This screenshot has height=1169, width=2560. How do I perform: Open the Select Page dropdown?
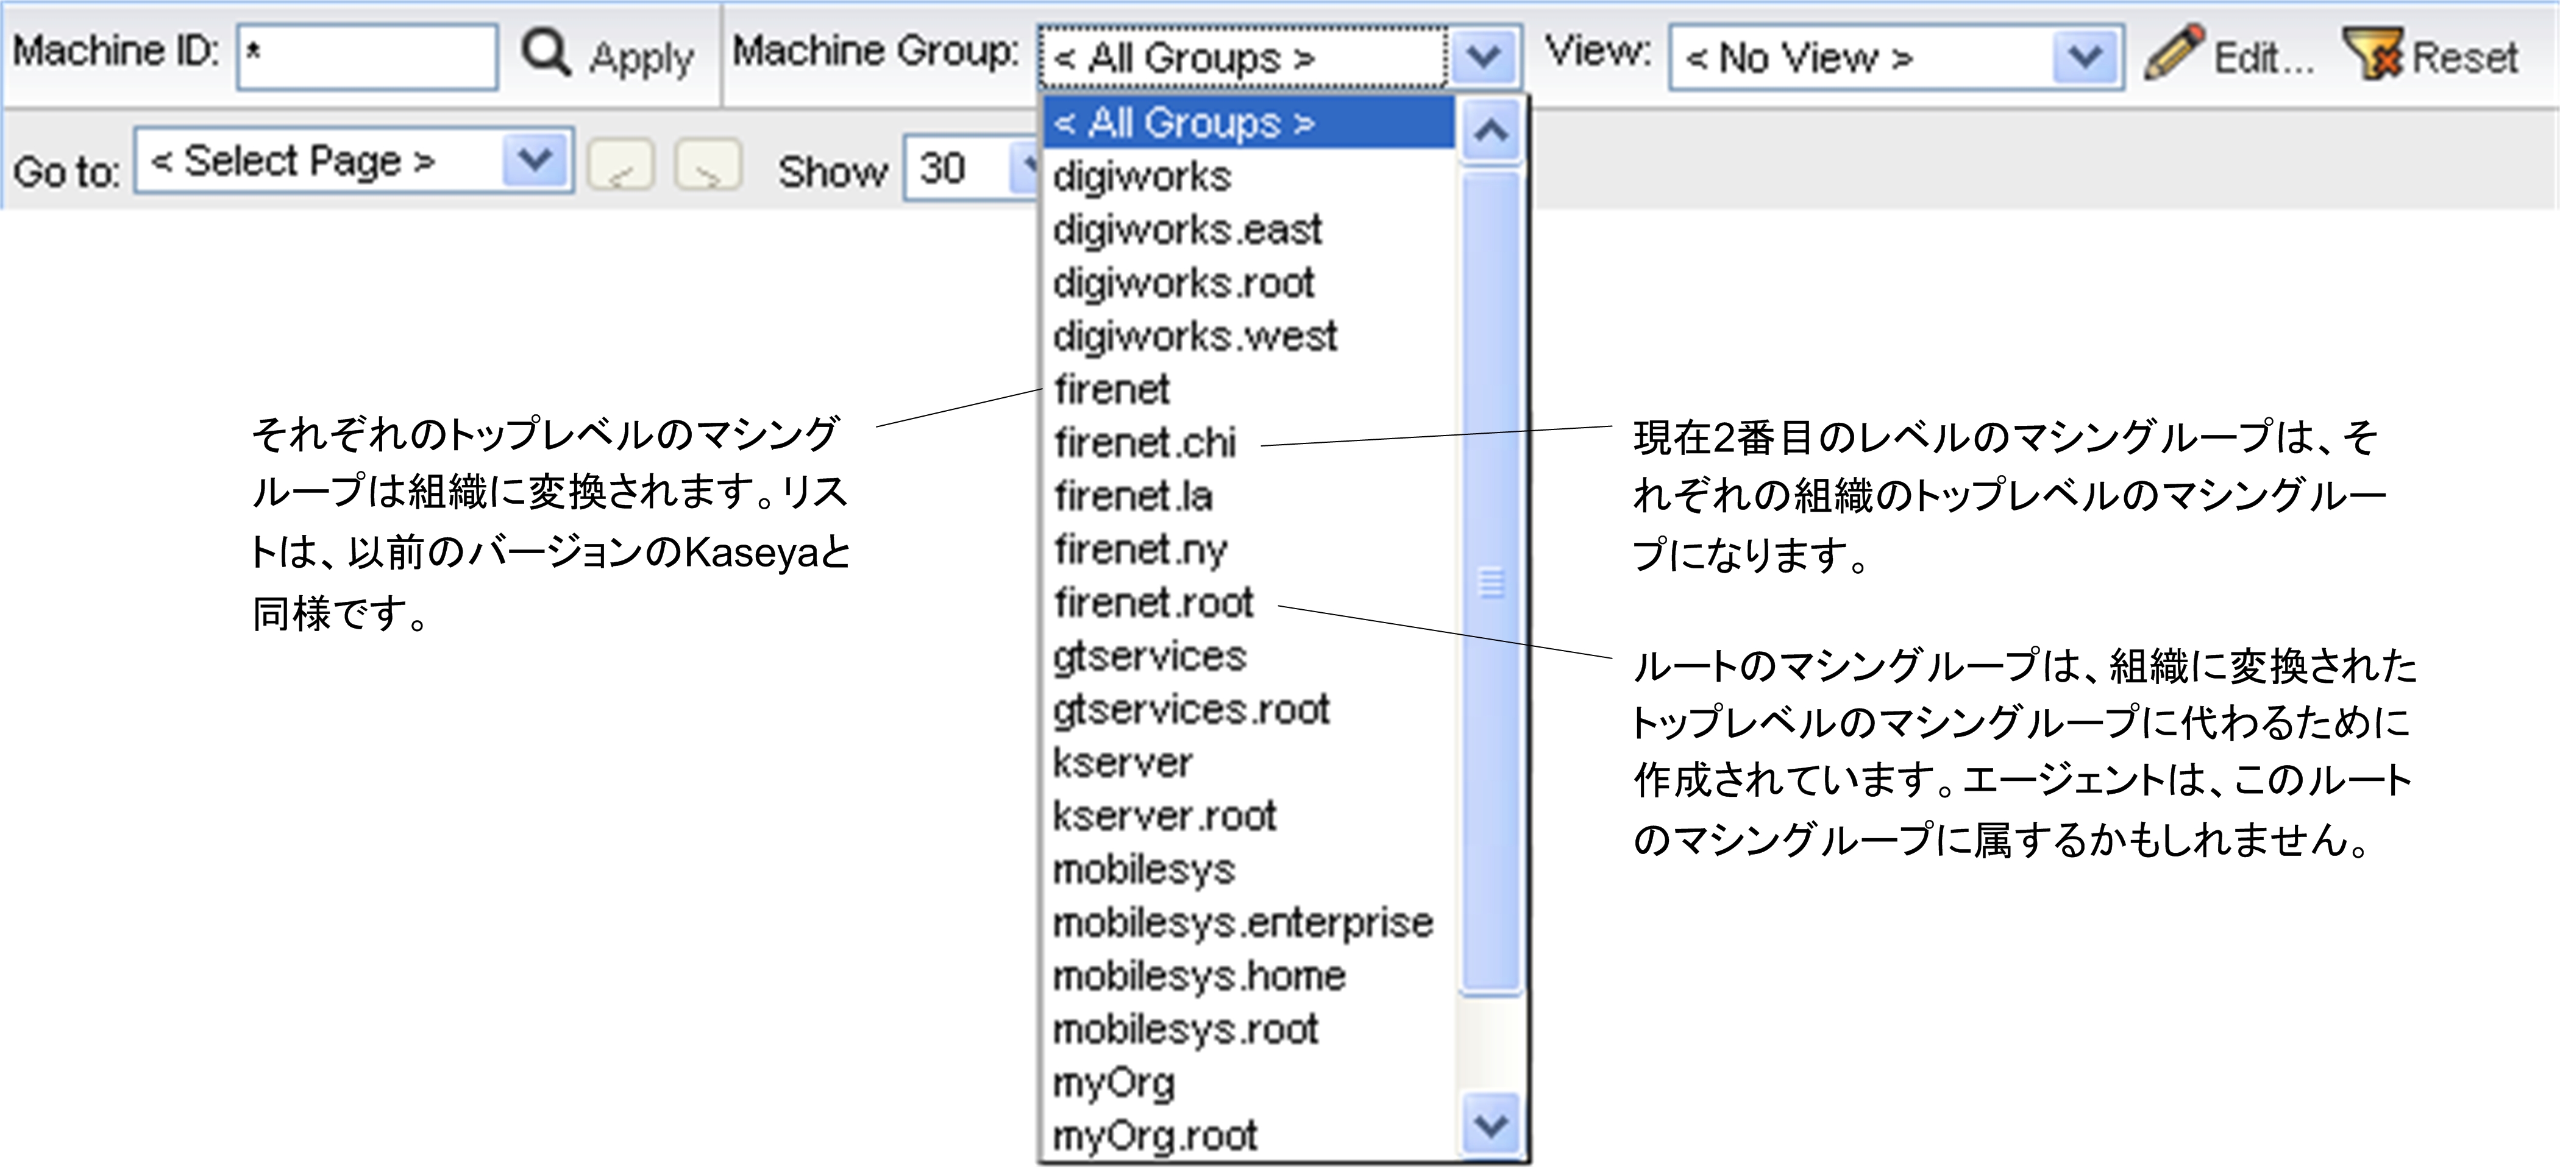tap(354, 160)
